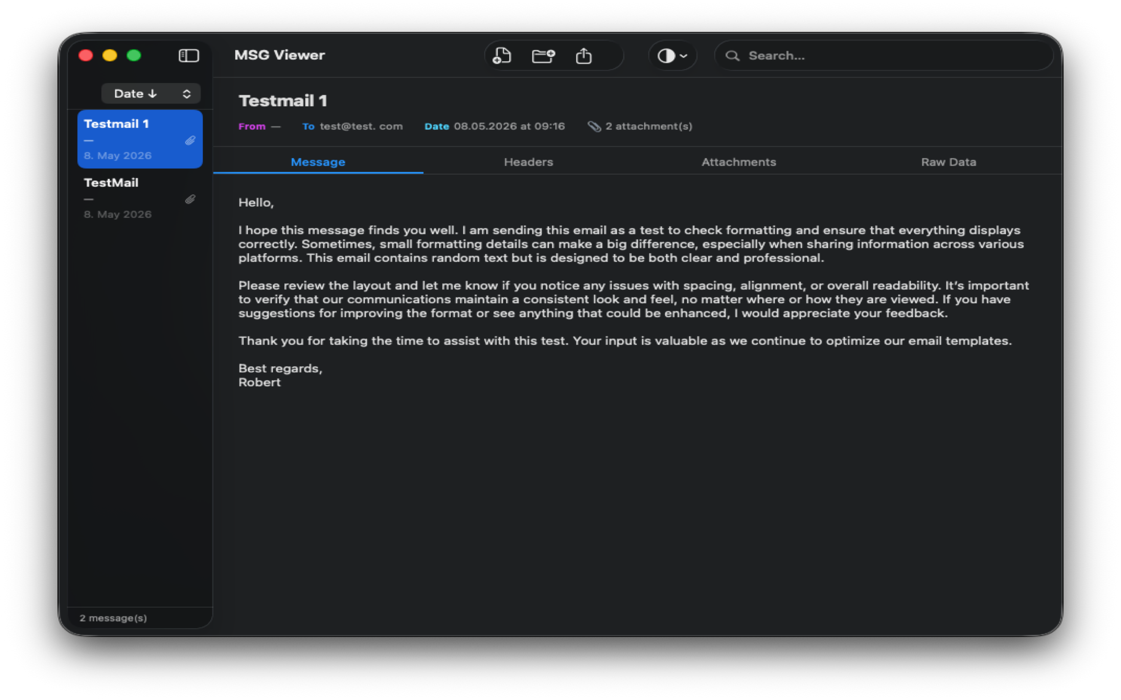Focus the Search field
The width and height of the screenshot is (1121, 700).
[x=884, y=56]
